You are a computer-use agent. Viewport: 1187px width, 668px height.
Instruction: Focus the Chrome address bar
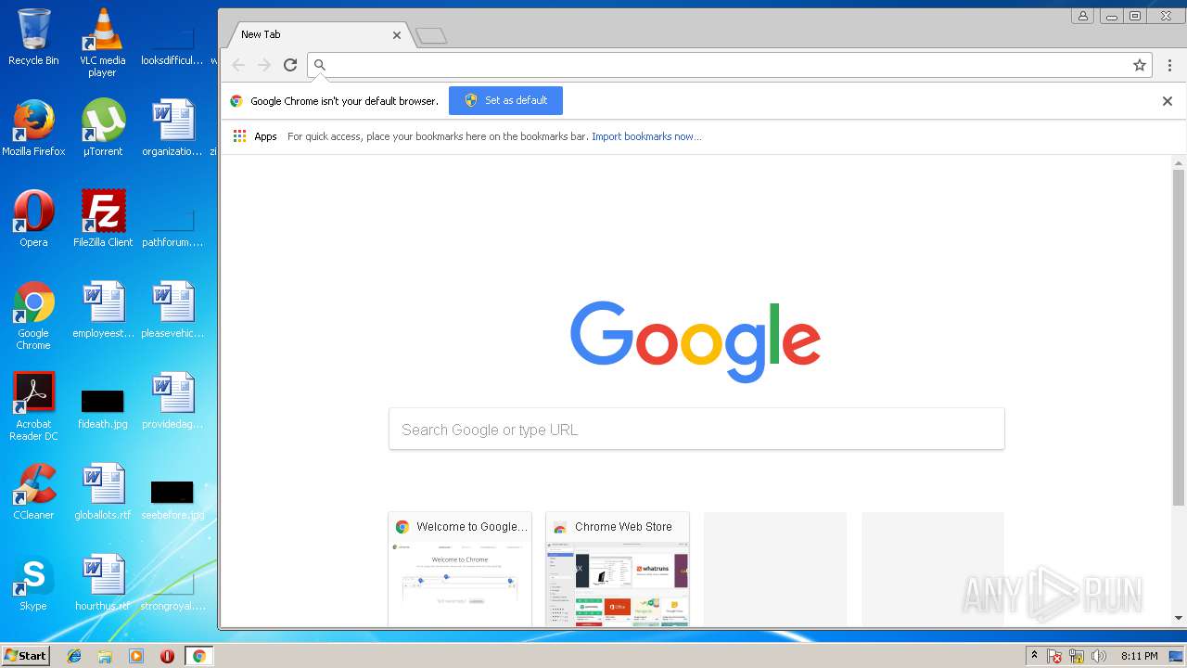(x=730, y=65)
